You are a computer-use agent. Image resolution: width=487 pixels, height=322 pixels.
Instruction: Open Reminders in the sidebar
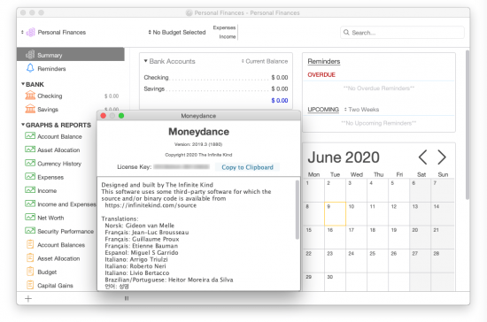[x=51, y=68]
